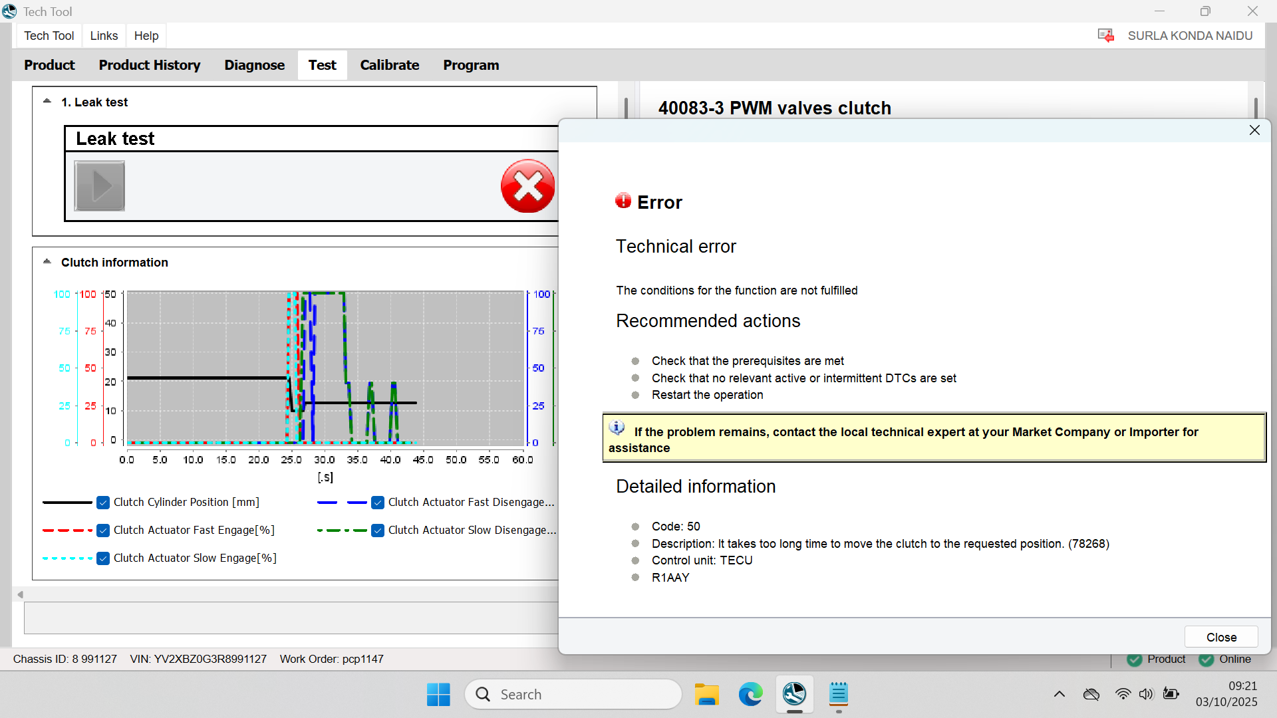Screen dimensions: 1277x718
Task: Click the green Online status check icon
Action: [x=1206, y=659]
